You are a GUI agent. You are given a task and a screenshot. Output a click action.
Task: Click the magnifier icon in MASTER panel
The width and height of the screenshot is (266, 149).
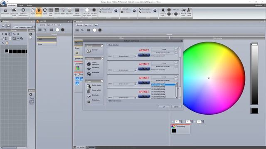coord(45,30)
